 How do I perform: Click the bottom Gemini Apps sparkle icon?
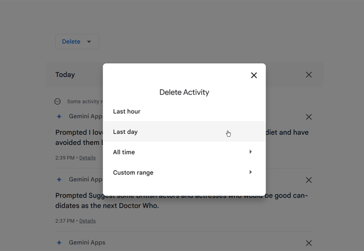[59, 243]
